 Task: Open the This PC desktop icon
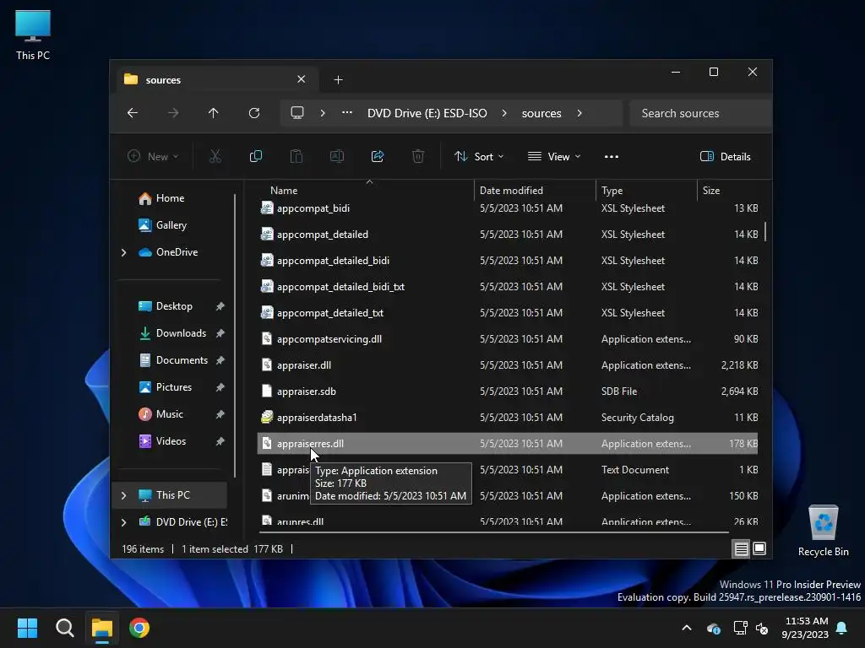coord(33,35)
